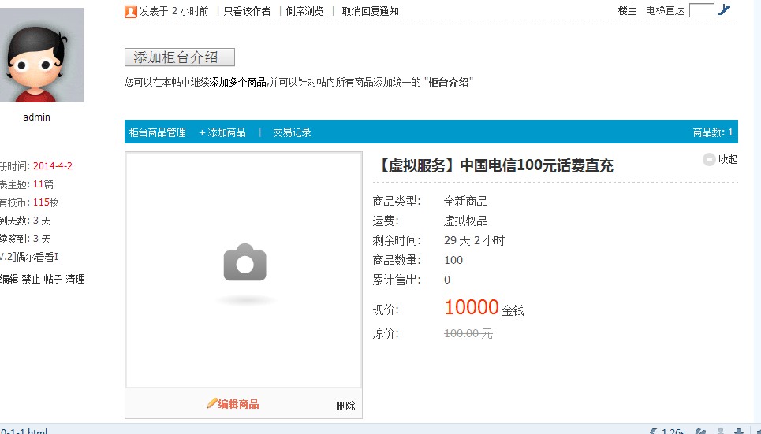Viewport: 761px width, 434px height.
Task: Click the 楼主 floor label
Action: tap(627, 11)
